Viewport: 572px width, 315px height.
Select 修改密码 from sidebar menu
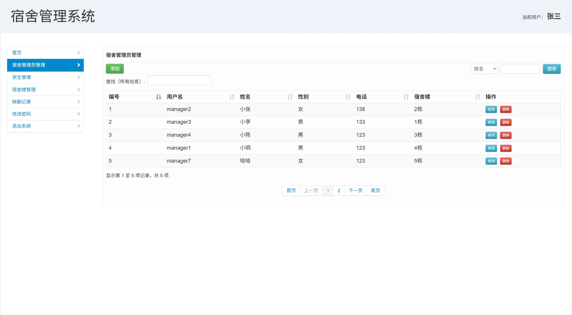tap(22, 114)
